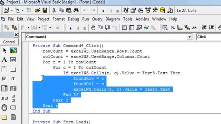Save the project with the floppy disk icon
221x124 pixels.
45,10
